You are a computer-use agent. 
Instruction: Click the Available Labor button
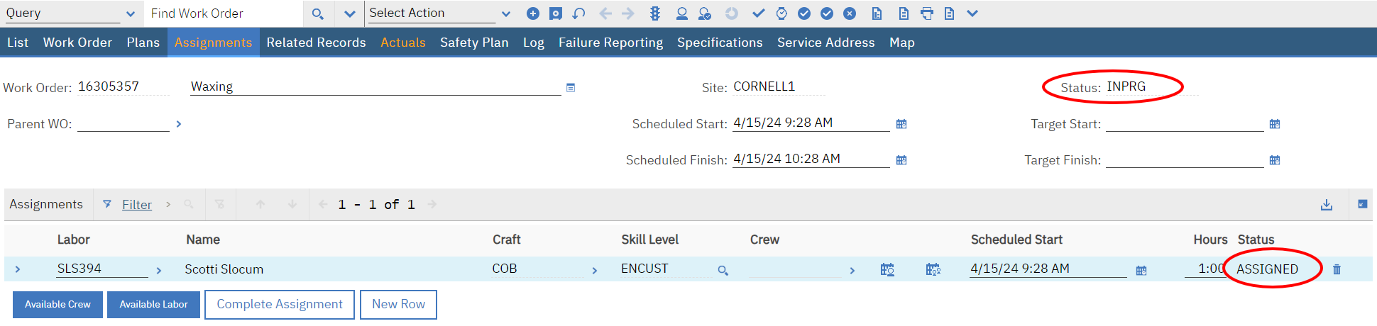(x=154, y=305)
